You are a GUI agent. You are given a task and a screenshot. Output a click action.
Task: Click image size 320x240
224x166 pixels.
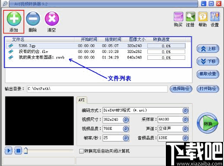(x=134, y=46)
